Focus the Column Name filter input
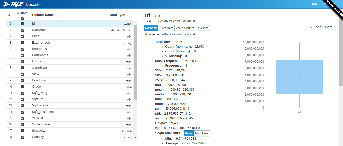Image resolution: width=343 pixels, height=146 pixels. 82,15
